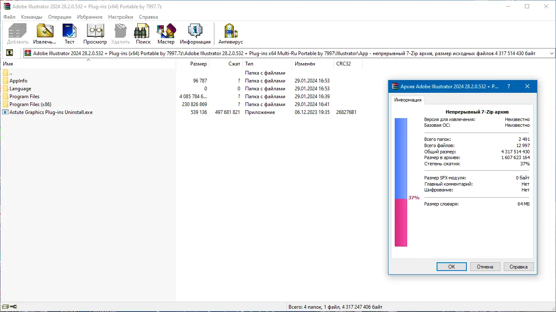Click the size value 96 787

(x=200, y=81)
